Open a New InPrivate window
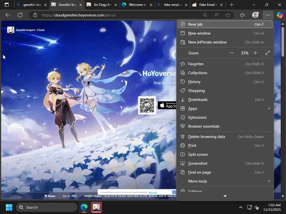This screenshot has height=214, width=286. coord(225,42)
